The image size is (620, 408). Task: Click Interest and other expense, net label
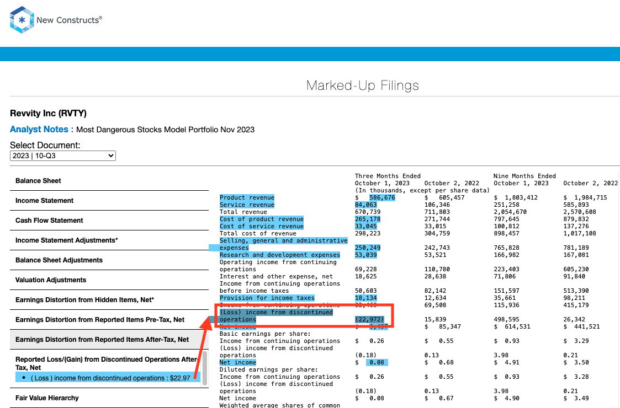pyautogui.click(x=276, y=276)
